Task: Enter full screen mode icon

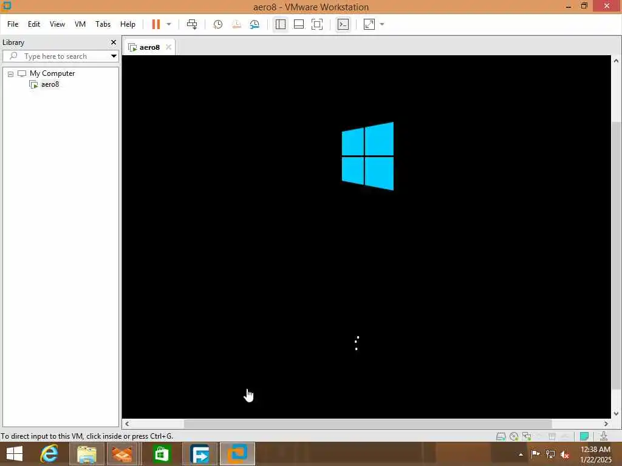Action: (317, 24)
